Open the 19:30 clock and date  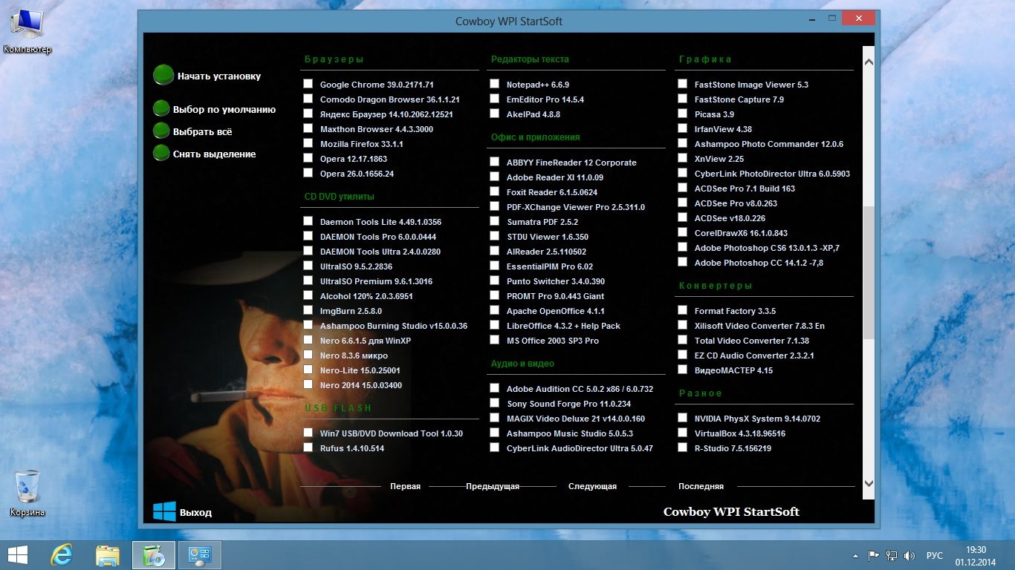pyautogui.click(x=976, y=555)
